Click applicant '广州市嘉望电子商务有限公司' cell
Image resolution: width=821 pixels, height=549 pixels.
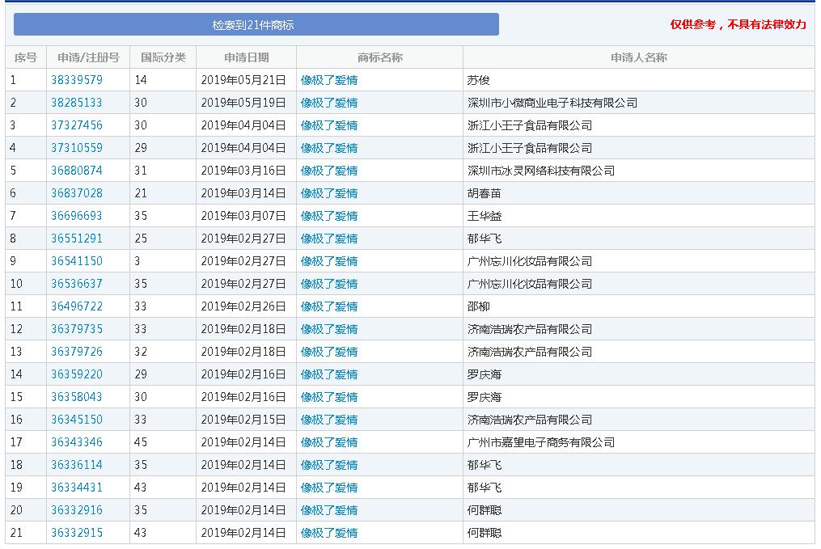(541, 442)
